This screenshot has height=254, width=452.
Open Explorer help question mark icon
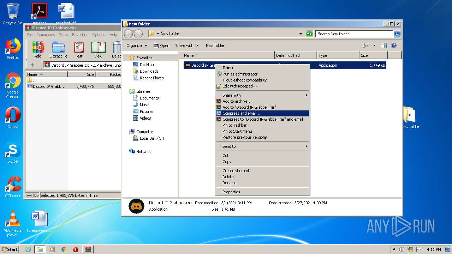click(x=394, y=46)
